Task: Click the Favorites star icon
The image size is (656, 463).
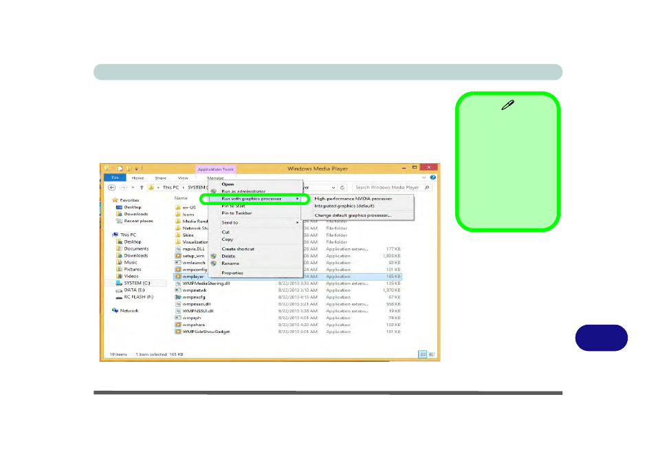Action: [x=115, y=200]
